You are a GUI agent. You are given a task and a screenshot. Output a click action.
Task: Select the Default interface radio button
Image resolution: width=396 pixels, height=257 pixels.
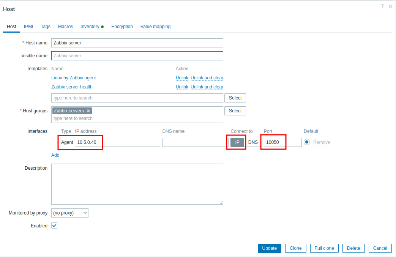(x=307, y=142)
